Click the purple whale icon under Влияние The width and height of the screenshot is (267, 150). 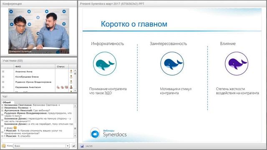(237, 64)
